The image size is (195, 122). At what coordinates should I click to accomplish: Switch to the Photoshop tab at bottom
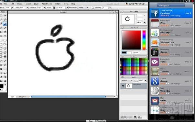(101, 121)
